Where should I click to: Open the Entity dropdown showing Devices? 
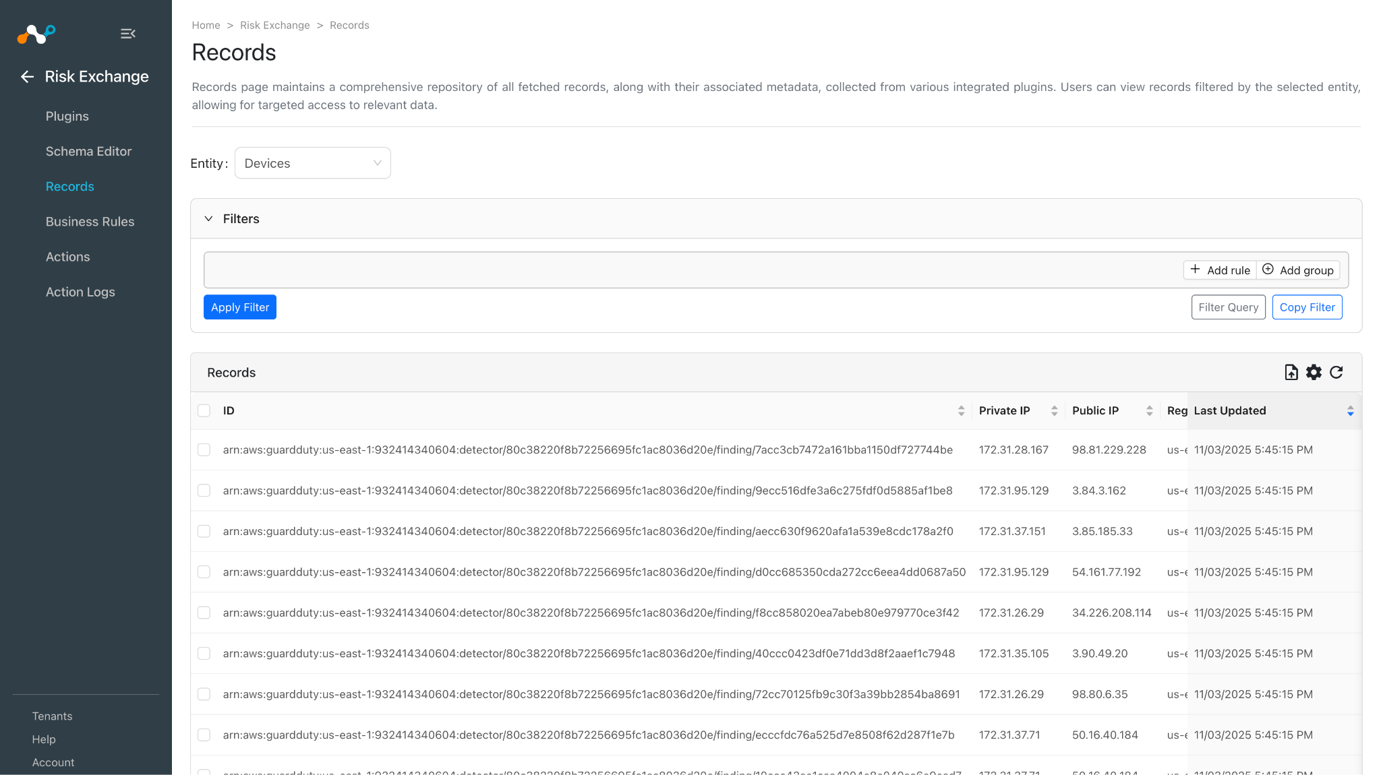[x=313, y=163]
